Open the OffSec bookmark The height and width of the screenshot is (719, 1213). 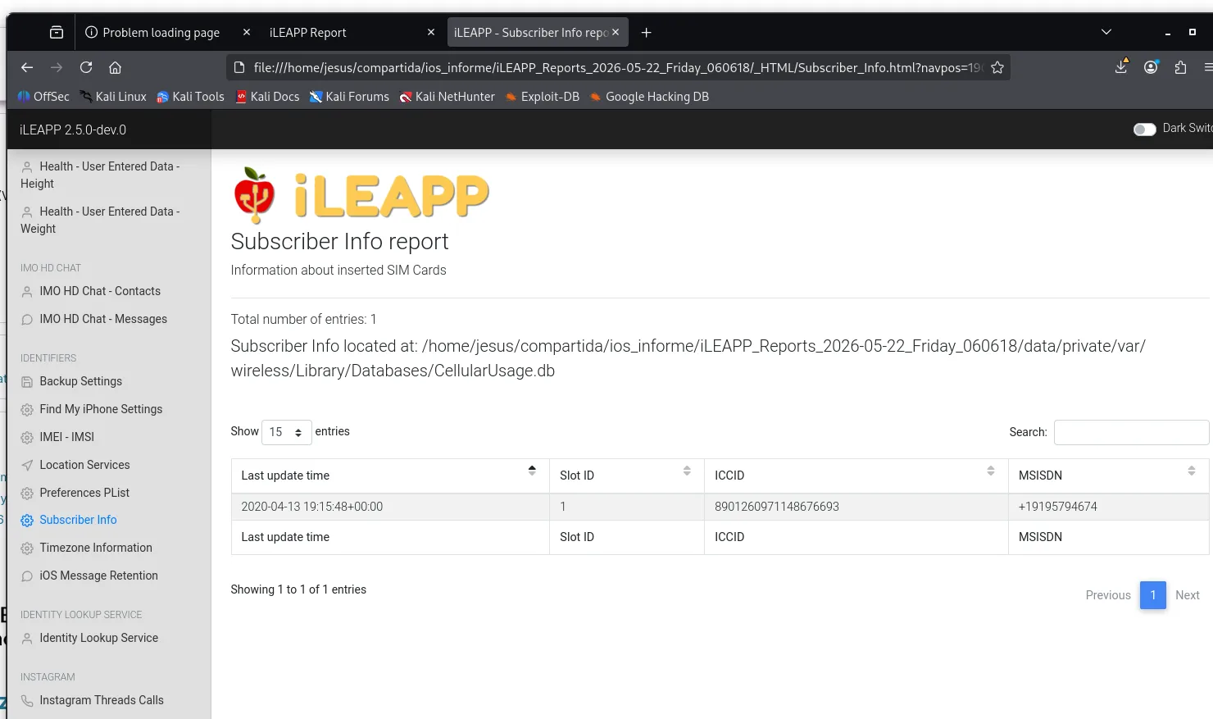coord(43,96)
